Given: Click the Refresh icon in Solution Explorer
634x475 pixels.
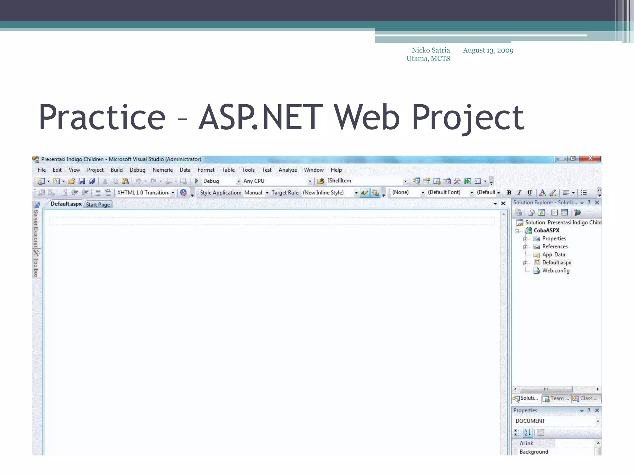Looking at the screenshot, I should point(541,212).
